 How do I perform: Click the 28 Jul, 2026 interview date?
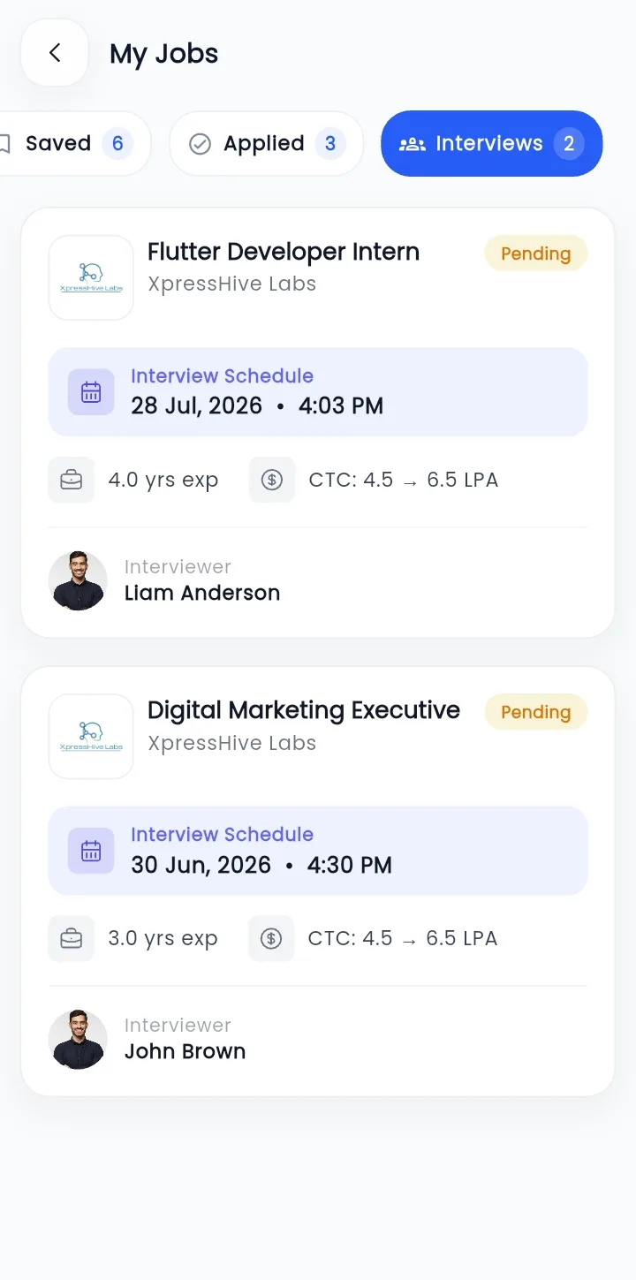[x=197, y=406]
